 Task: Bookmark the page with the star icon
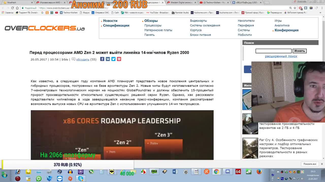coord(295,8)
